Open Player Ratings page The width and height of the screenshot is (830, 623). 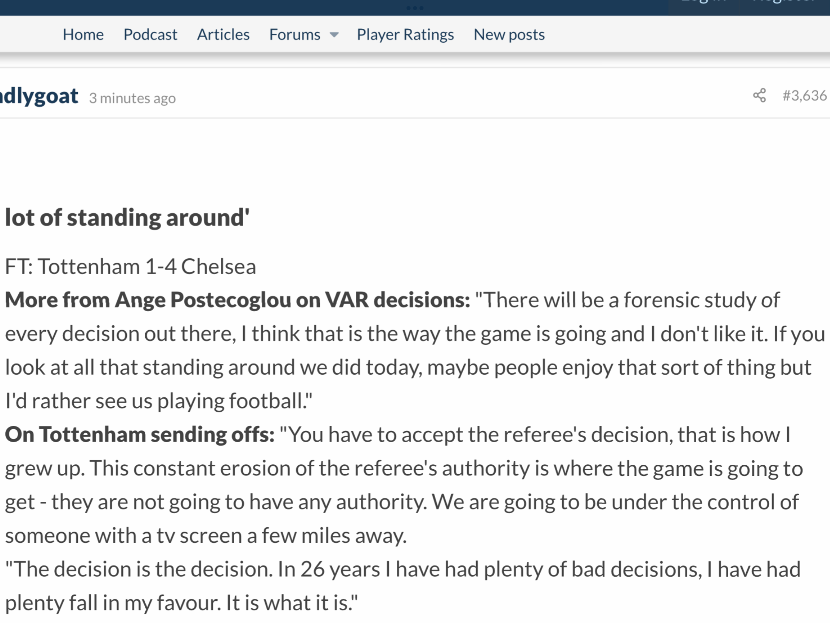tap(405, 35)
